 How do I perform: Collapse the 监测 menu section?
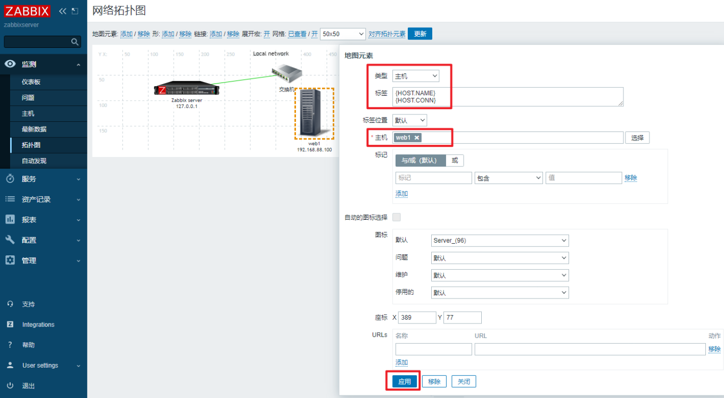click(x=78, y=64)
